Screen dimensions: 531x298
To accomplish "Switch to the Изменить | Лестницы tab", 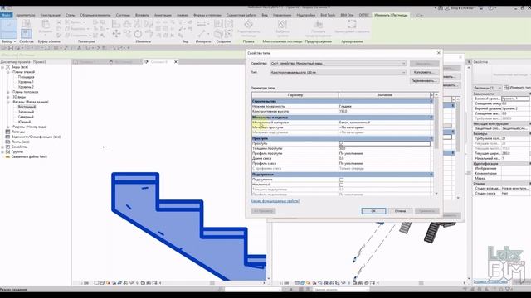I will 391,15.
